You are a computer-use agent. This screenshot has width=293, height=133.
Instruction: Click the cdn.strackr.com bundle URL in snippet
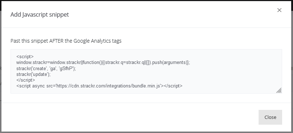tap(109, 86)
